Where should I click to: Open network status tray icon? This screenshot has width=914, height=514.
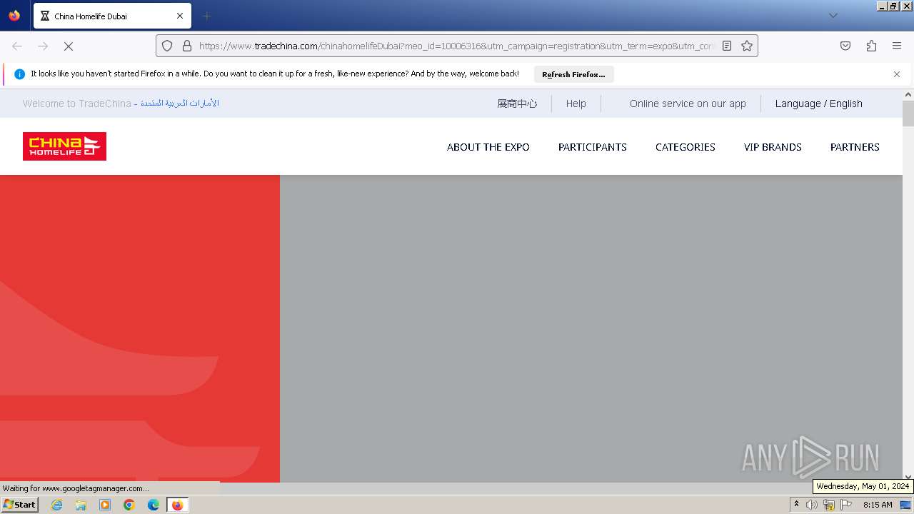pos(829,505)
